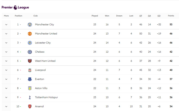Image resolution: width=179 pixels, height=111 pixels.
Task: Click the Tottenham Hotspur crest
Action: 30,97
